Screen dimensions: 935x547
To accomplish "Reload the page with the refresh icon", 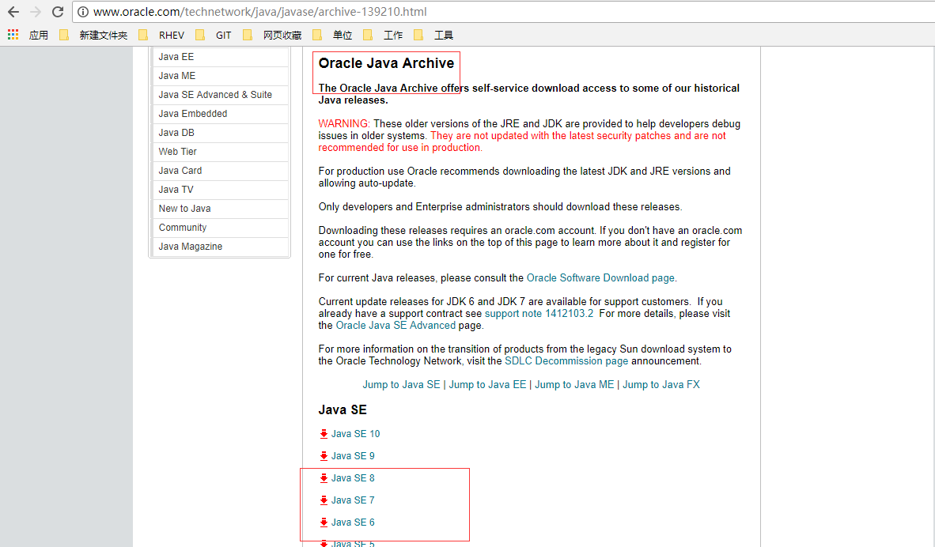I will [58, 12].
